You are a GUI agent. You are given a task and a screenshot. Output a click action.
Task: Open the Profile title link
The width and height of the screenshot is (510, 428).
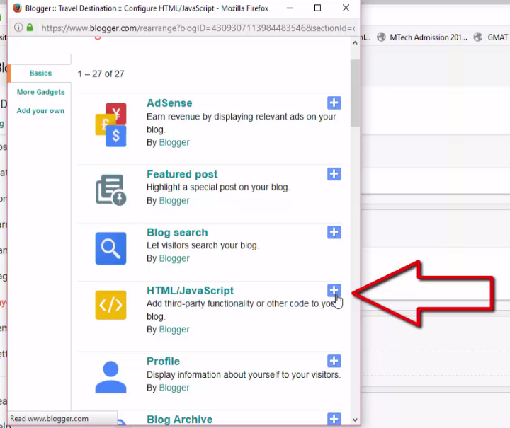(164, 361)
